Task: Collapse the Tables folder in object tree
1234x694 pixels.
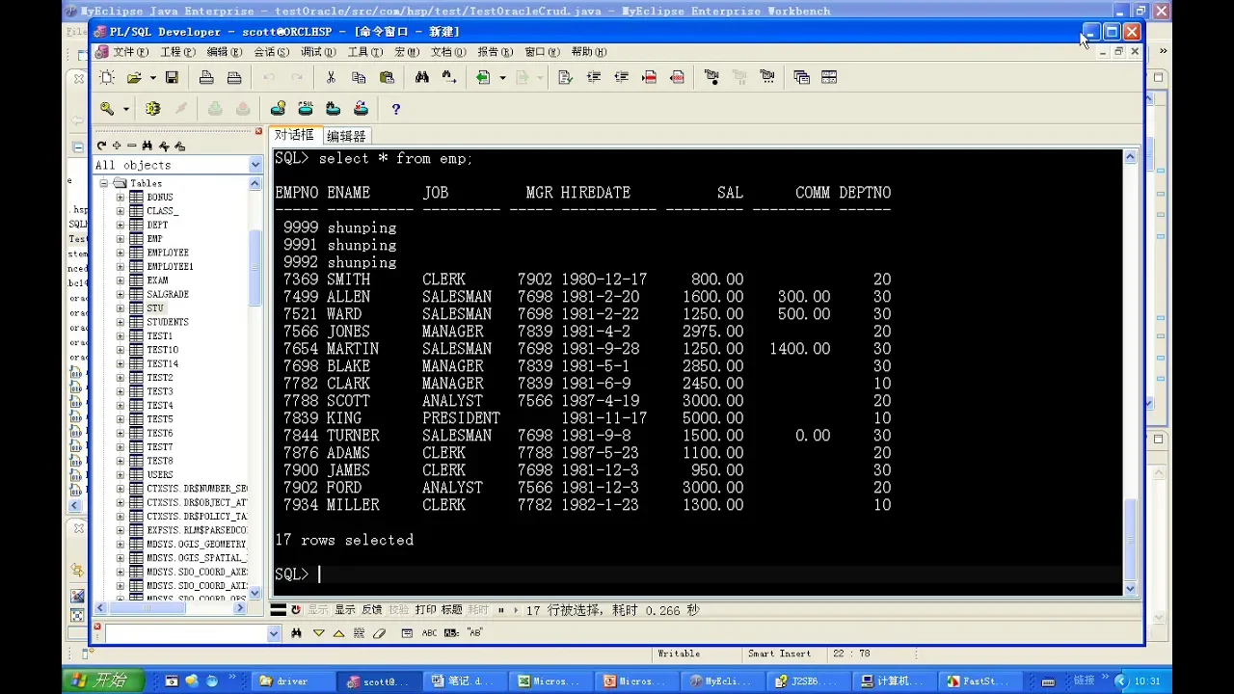Action: coord(104,183)
